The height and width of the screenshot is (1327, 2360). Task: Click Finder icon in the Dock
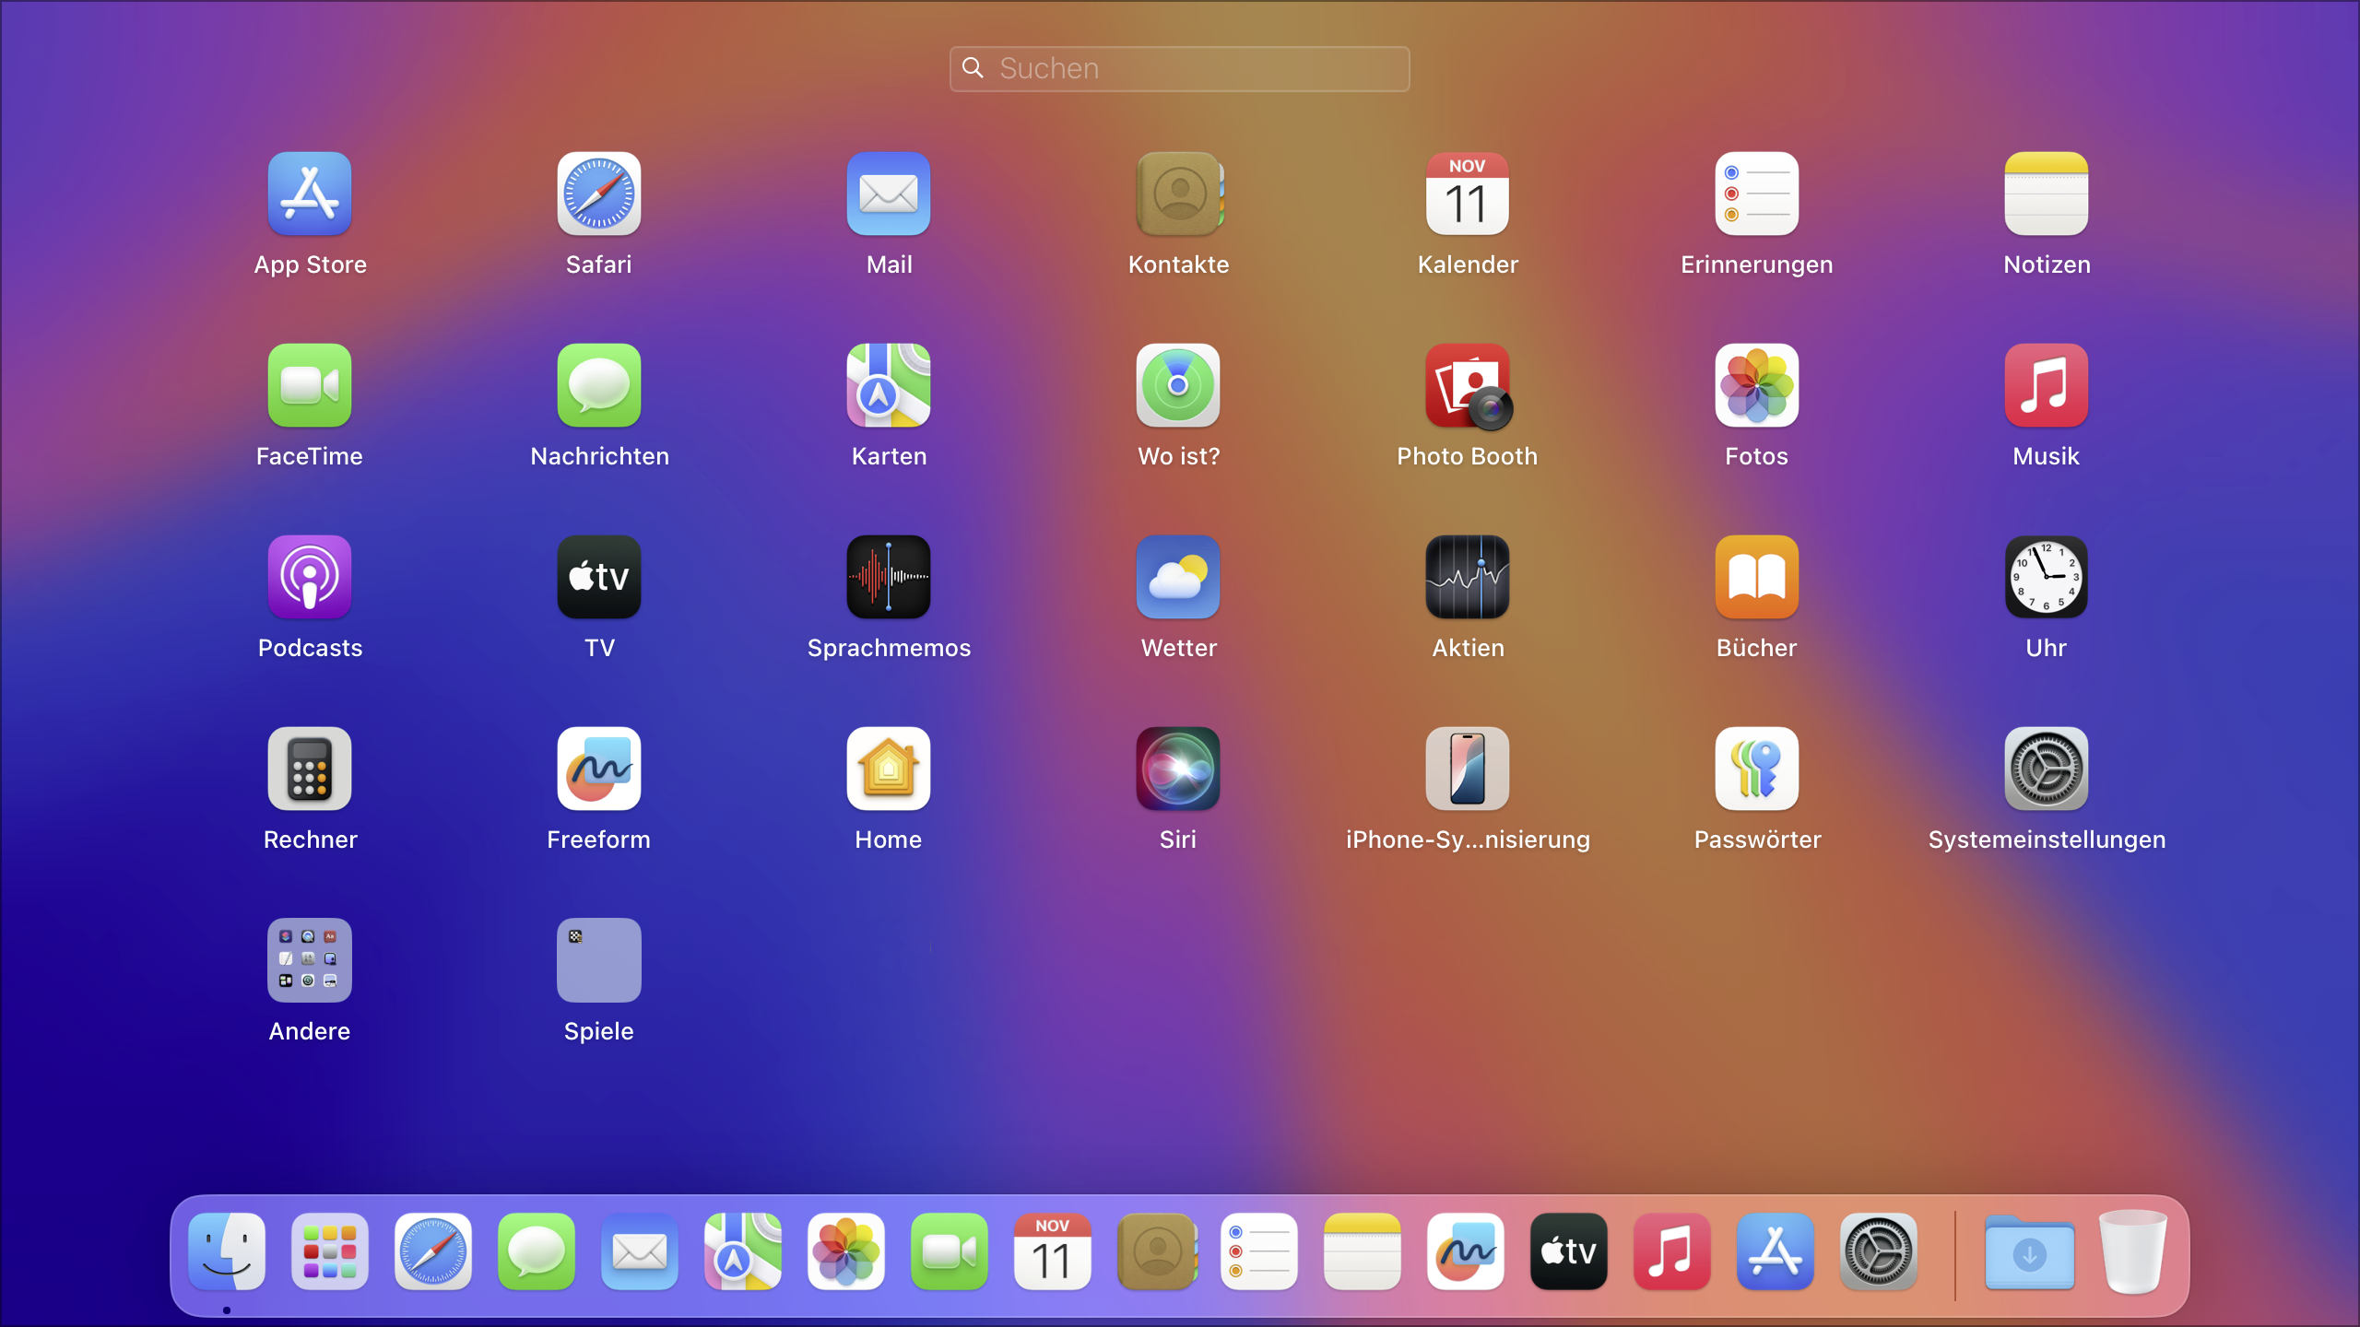227,1251
